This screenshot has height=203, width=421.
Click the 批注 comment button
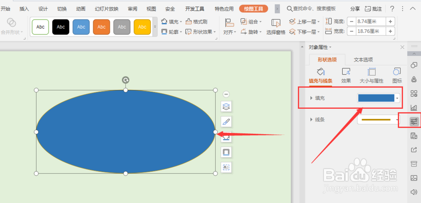(x=373, y=9)
